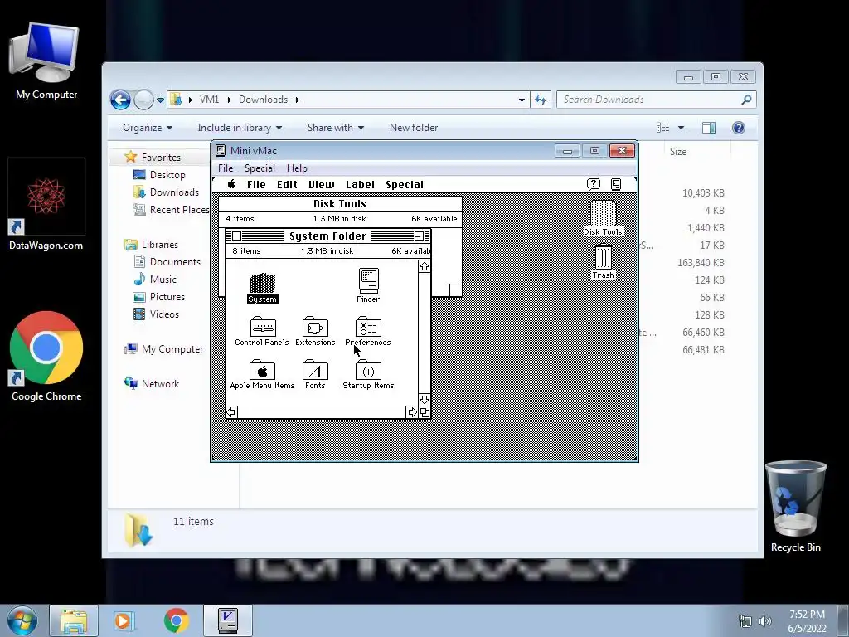Open Google Chrome desktop shortcut
849x637 pixels.
pos(46,357)
